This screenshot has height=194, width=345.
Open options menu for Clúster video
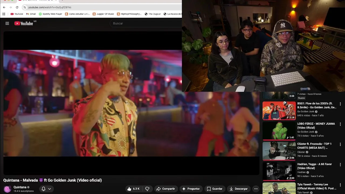340,144
